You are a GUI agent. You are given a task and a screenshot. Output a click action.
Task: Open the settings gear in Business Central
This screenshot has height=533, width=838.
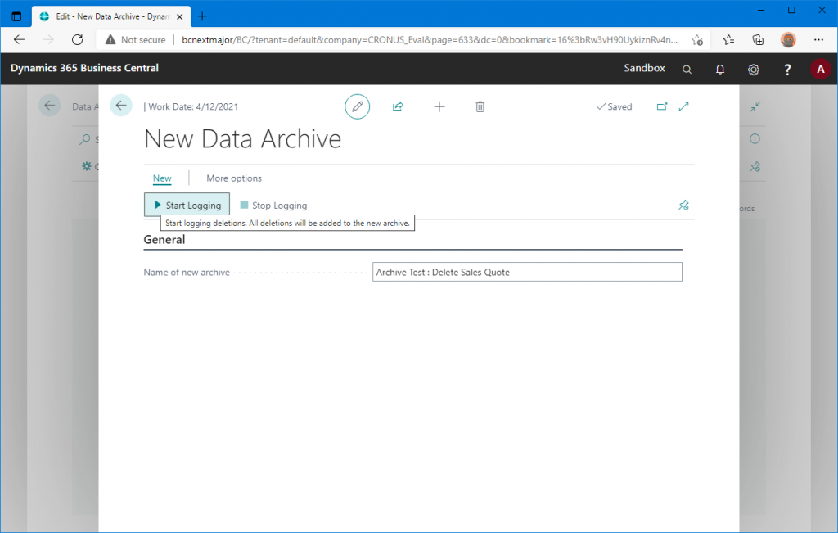[754, 69]
